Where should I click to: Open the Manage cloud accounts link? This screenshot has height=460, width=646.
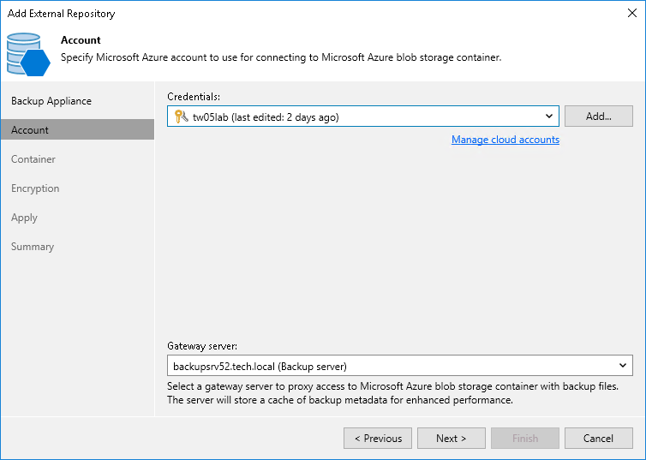point(505,140)
